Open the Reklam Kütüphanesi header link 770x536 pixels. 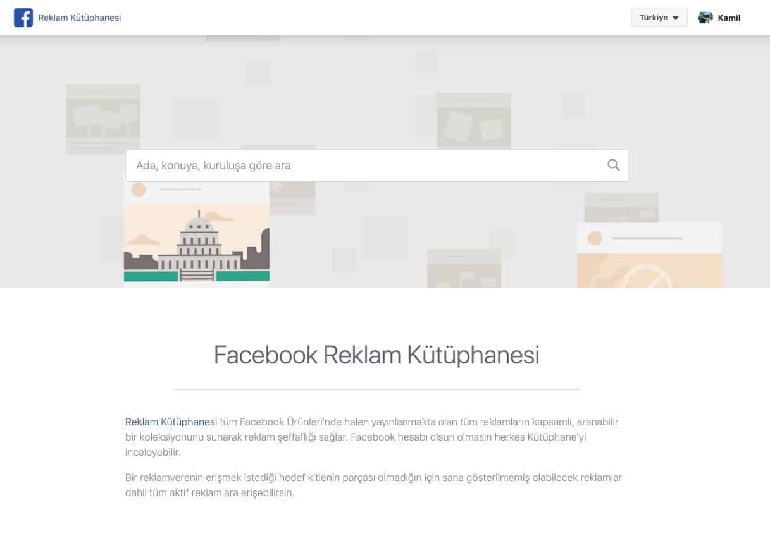pyautogui.click(x=80, y=18)
